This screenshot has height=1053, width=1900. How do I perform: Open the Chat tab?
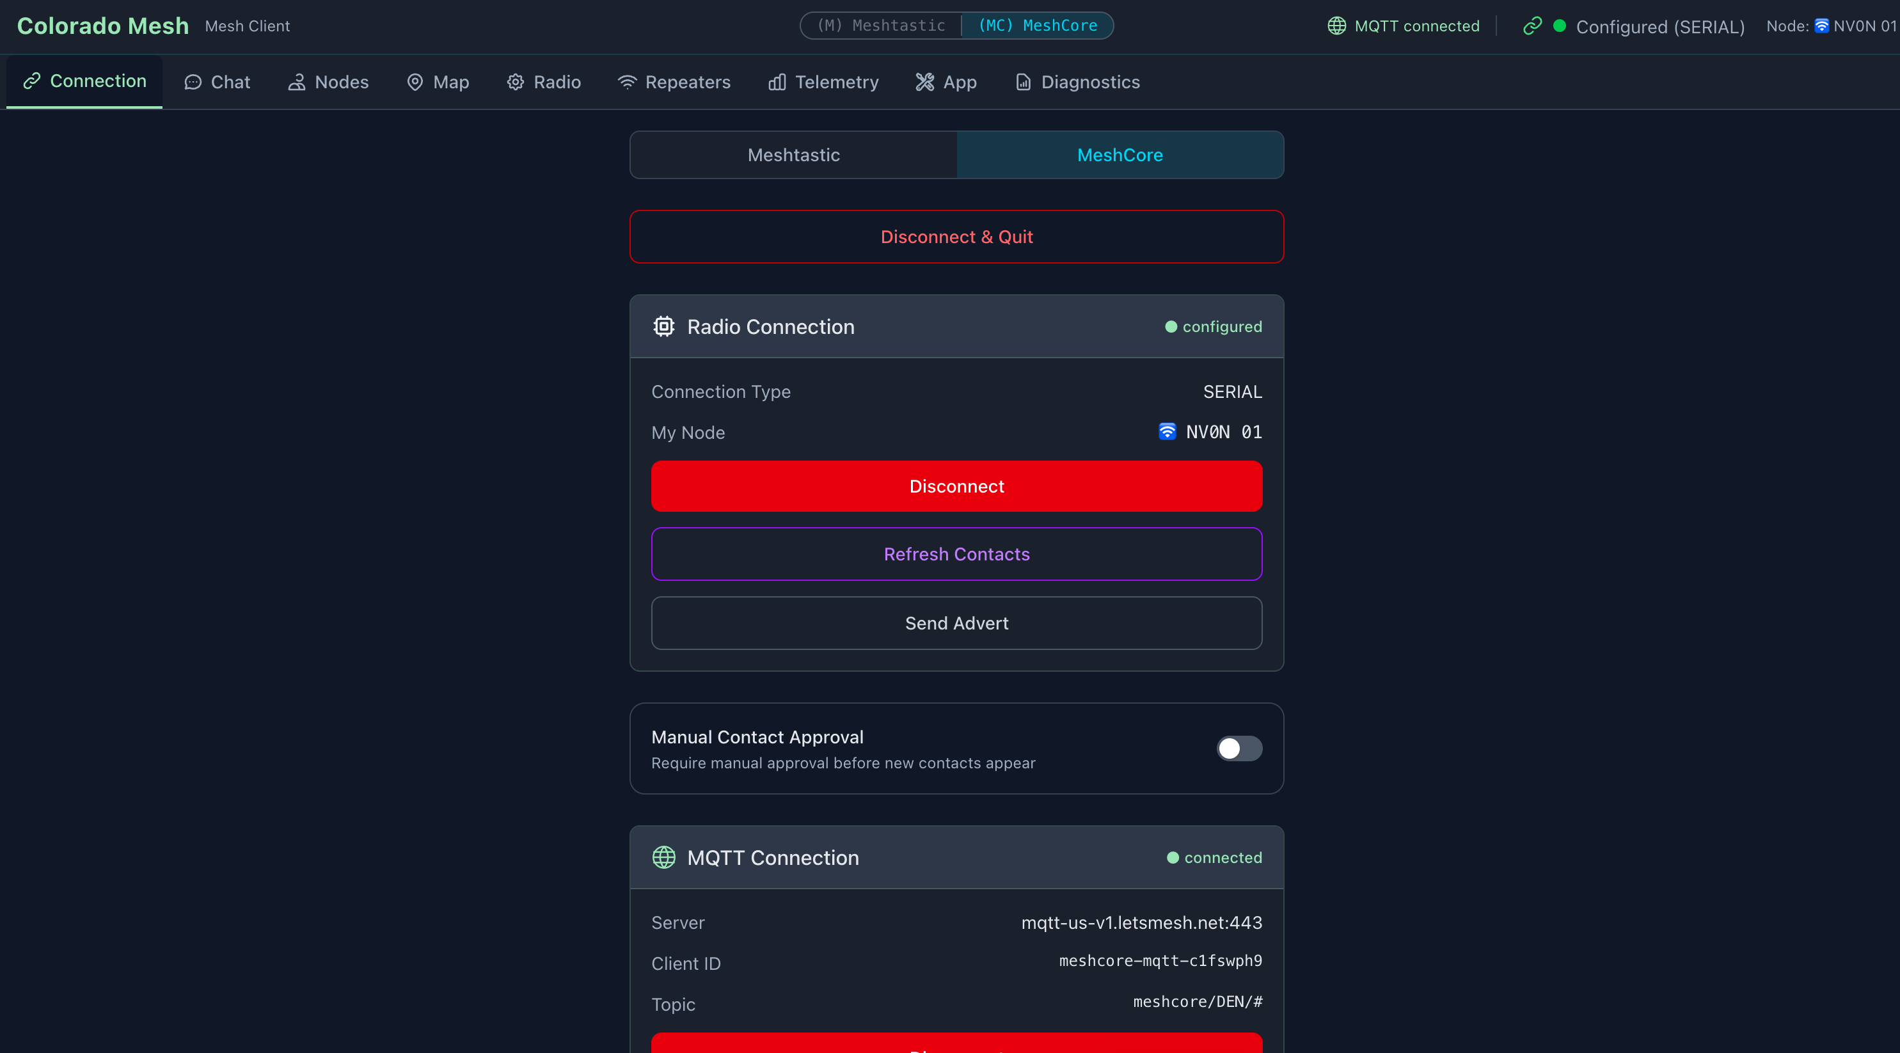click(217, 82)
